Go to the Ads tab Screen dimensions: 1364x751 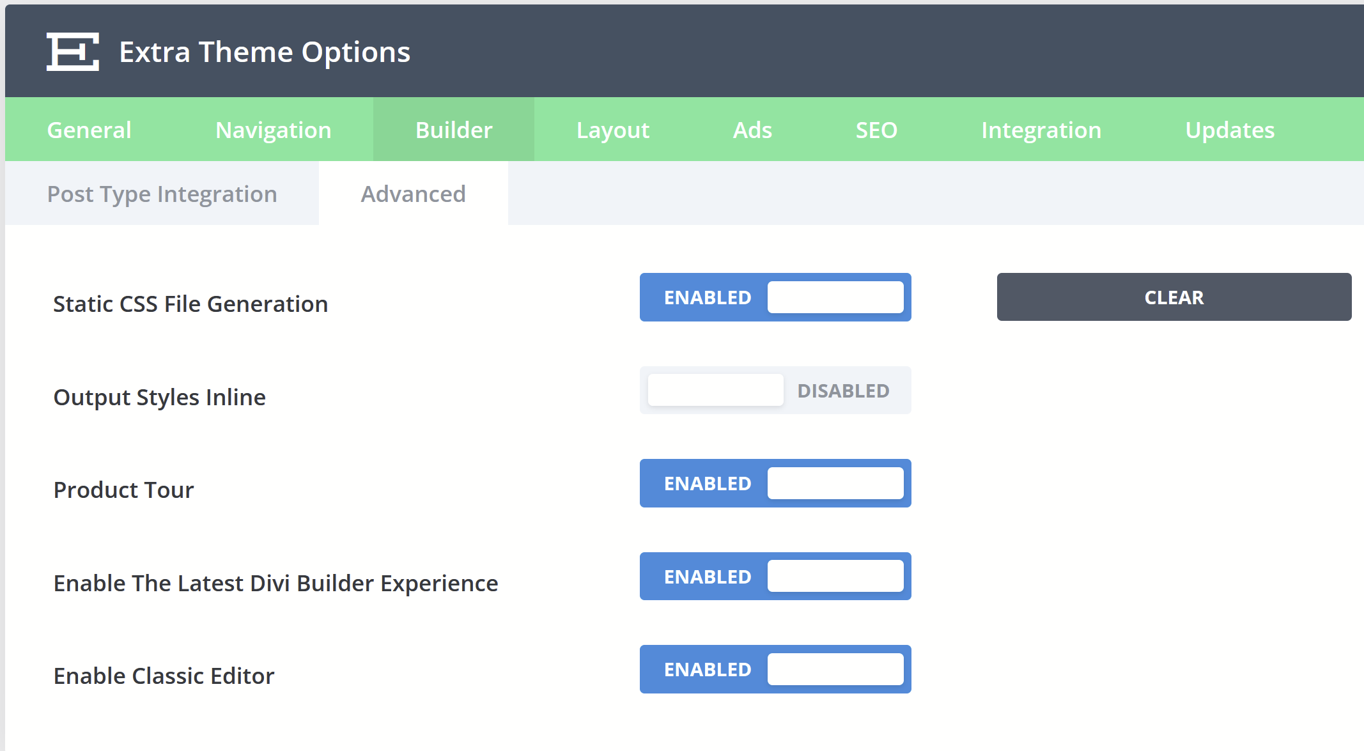click(x=752, y=130)
